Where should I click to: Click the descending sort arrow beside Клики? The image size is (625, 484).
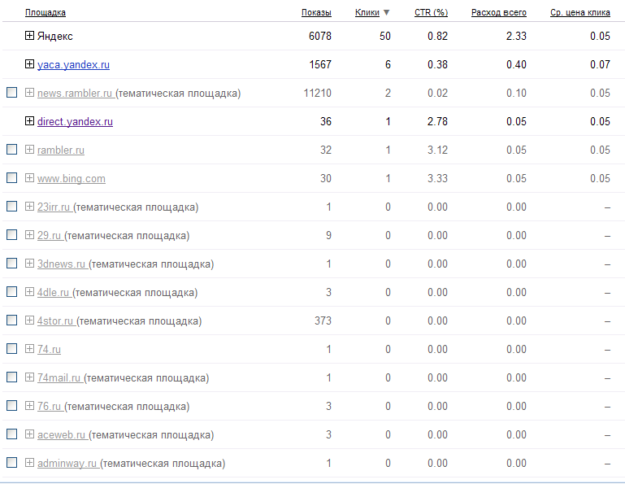click(x=386, y=13)
